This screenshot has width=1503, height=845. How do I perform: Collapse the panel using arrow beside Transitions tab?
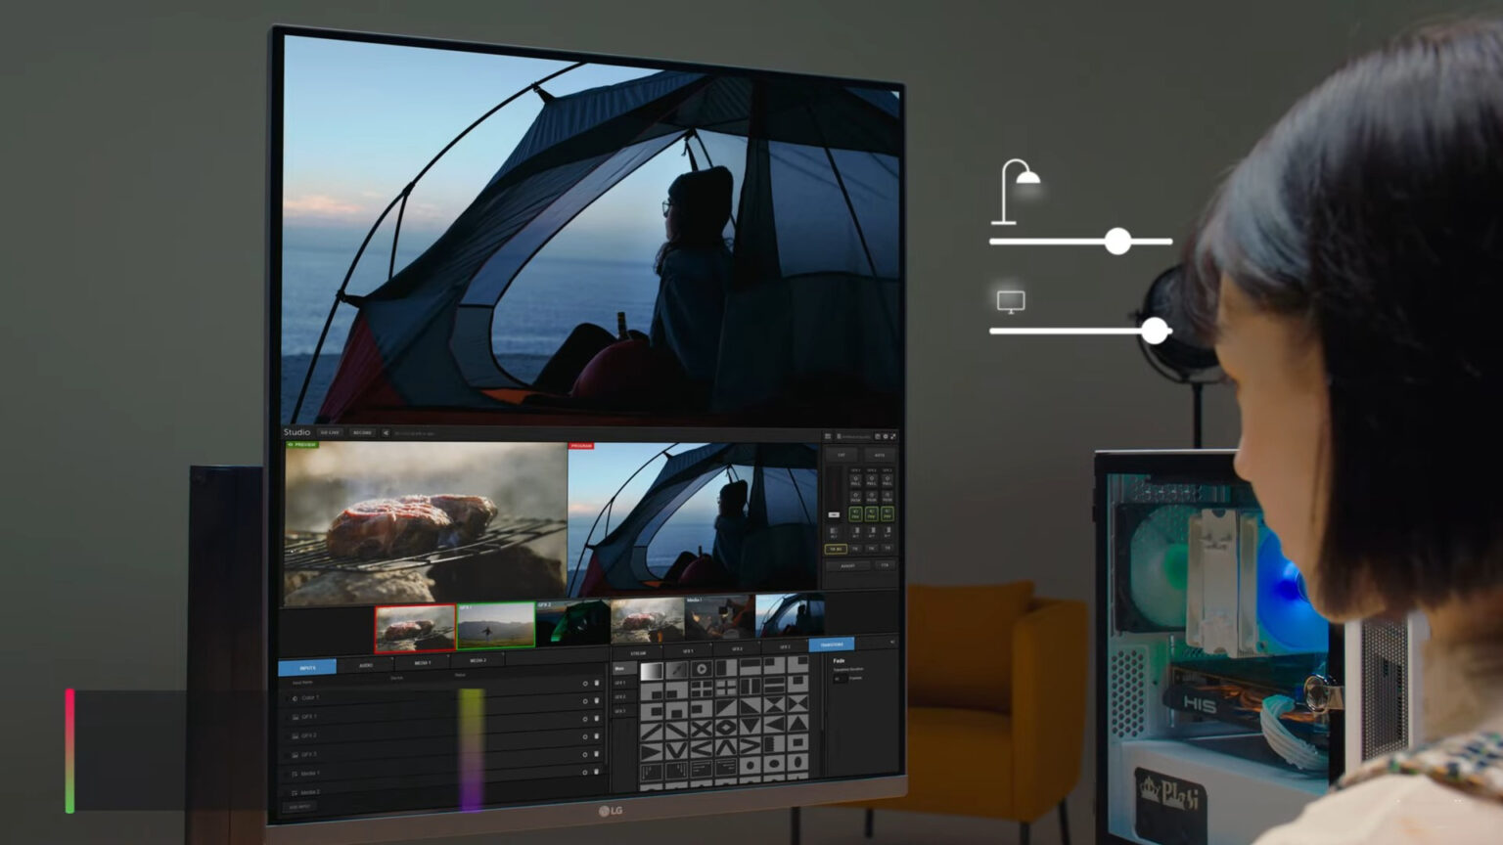pos(891,643)
